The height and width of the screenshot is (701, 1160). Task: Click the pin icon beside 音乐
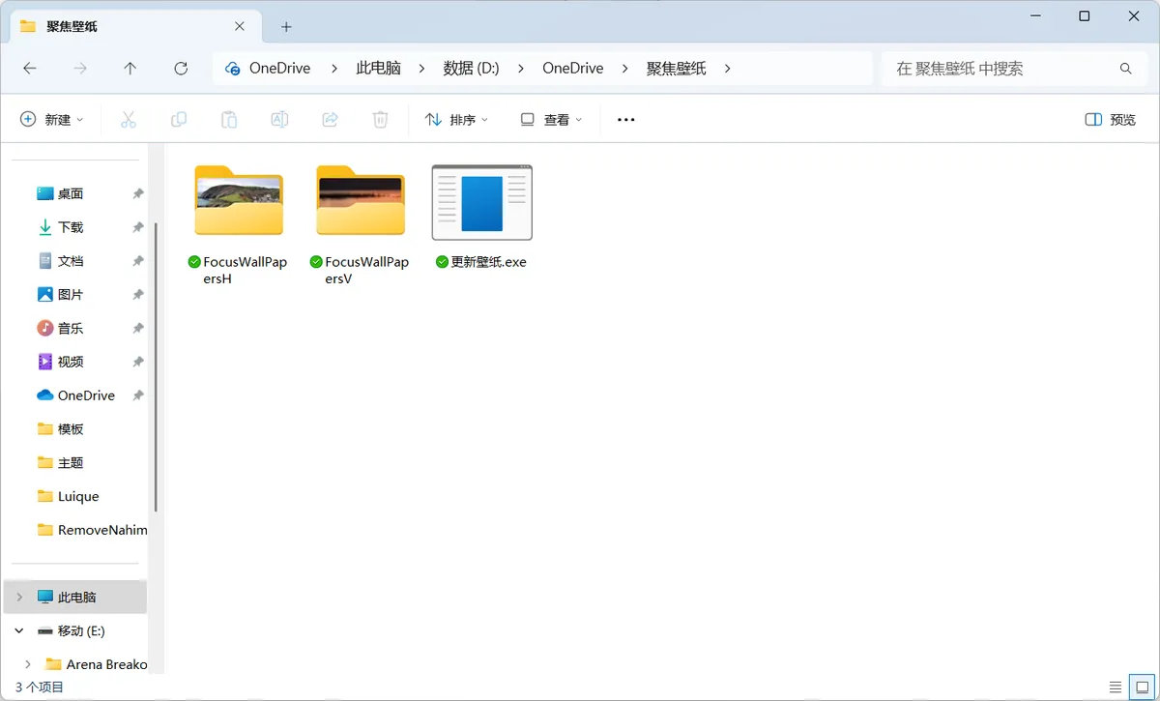coord(138,328)
